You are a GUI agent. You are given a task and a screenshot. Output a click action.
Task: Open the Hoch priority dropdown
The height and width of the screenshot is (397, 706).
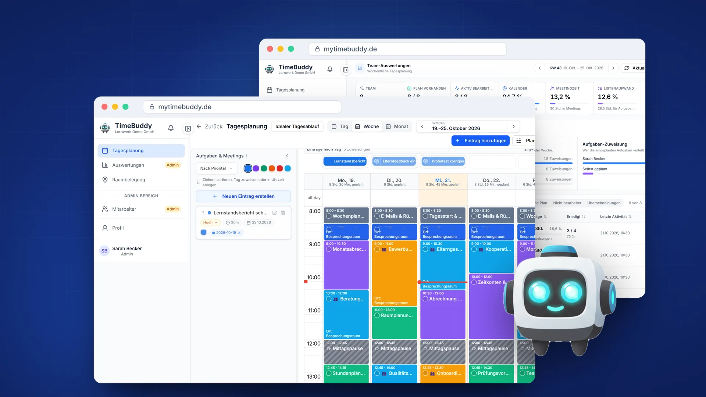pyautogui.click(x=210, y=222)
